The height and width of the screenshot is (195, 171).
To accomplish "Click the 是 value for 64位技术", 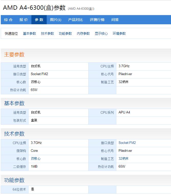I will coord(32,189).
